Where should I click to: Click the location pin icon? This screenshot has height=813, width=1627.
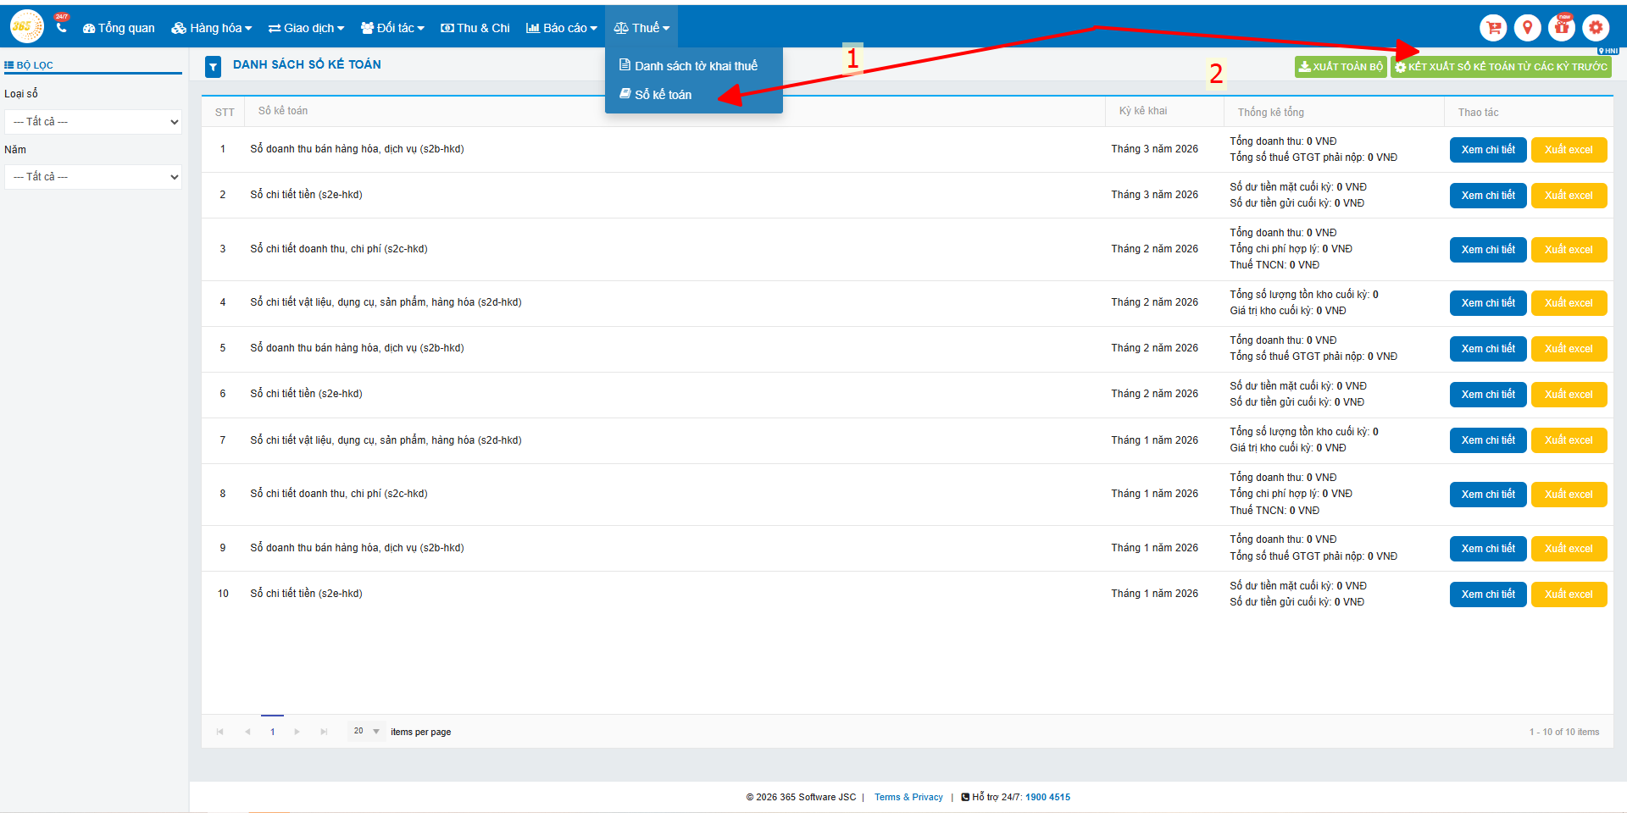pos(1527,28)
